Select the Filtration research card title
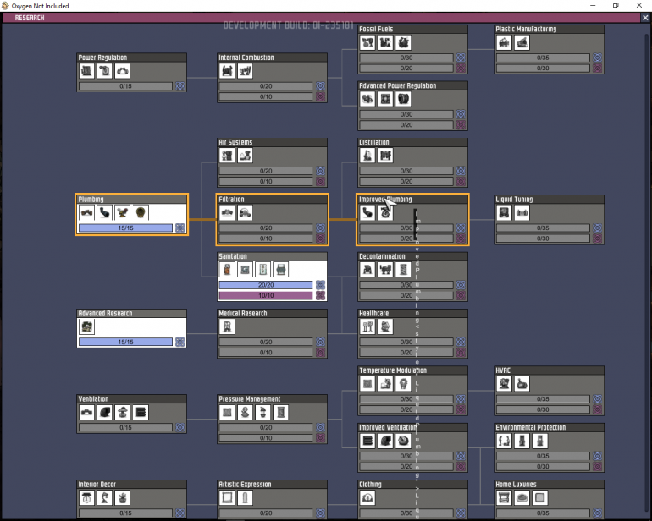Screen dimensions: 652x521 (x=232, y=200)
